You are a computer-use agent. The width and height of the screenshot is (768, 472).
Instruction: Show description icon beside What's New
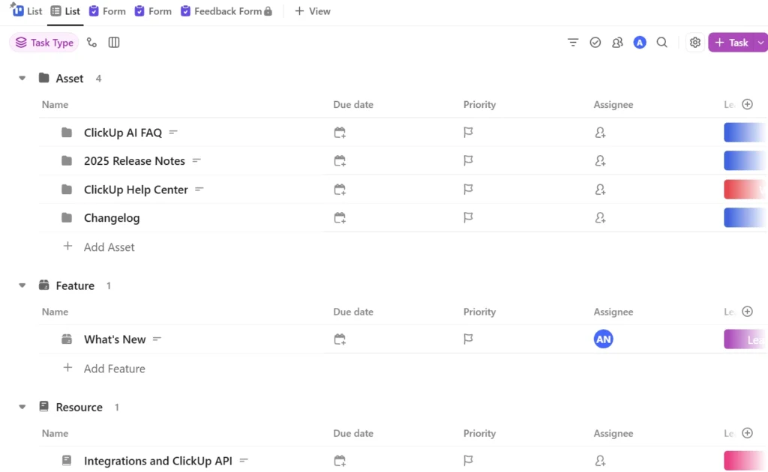pyautogui.click(x=157, y=339)
